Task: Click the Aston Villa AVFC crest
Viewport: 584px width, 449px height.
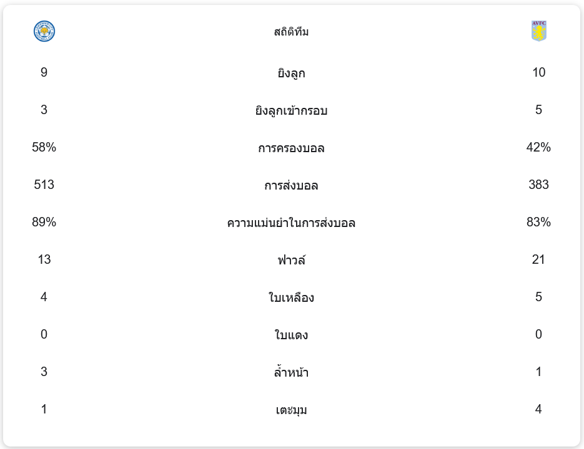Action: 538,31
